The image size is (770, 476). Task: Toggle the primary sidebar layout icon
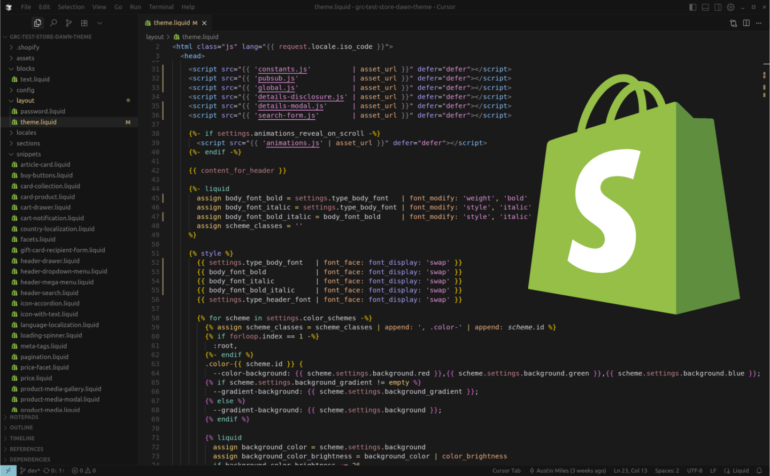tap(693, 7)
